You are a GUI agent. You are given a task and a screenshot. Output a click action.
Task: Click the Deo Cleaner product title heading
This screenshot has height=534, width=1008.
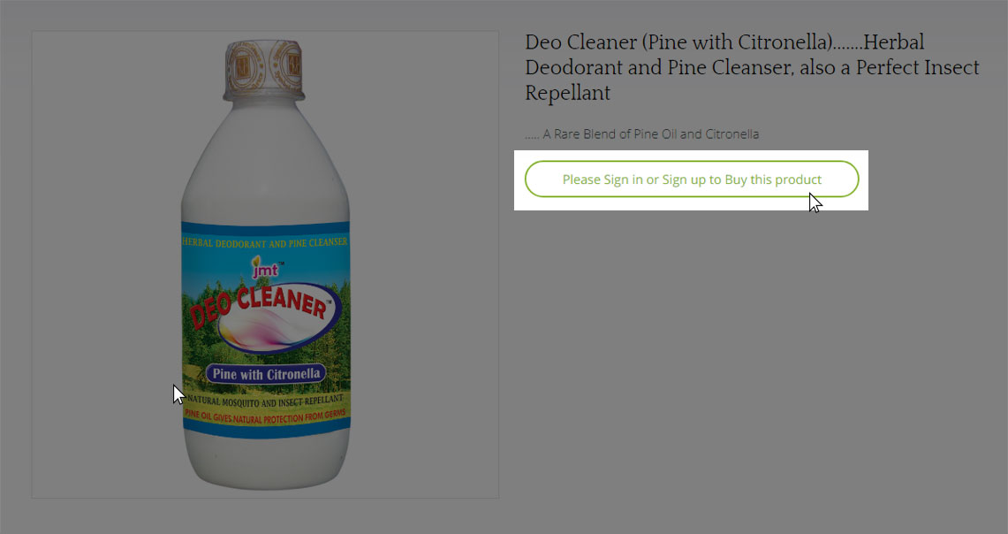point(752,67)
